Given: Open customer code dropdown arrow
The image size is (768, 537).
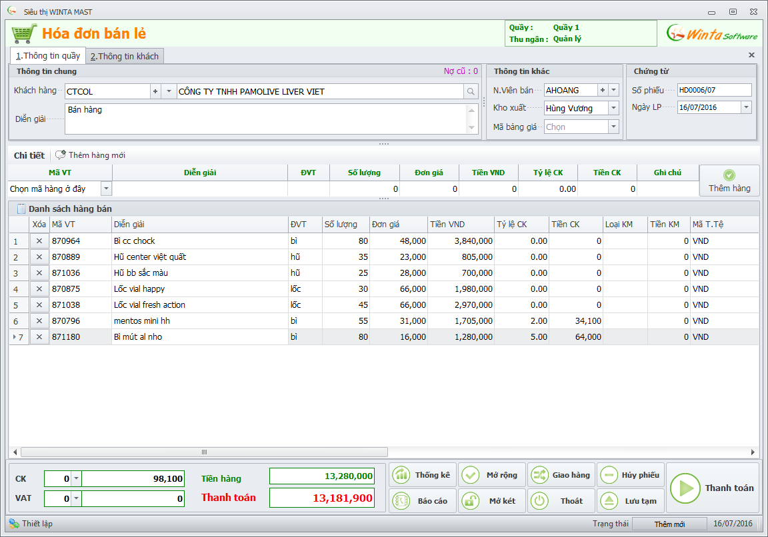Looking at the screenshot, I should pyautogui.click(x=169, y=91).
